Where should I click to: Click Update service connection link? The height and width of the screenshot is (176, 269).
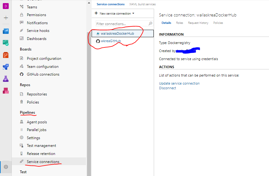pyautogui.click(x=179, y=83)
